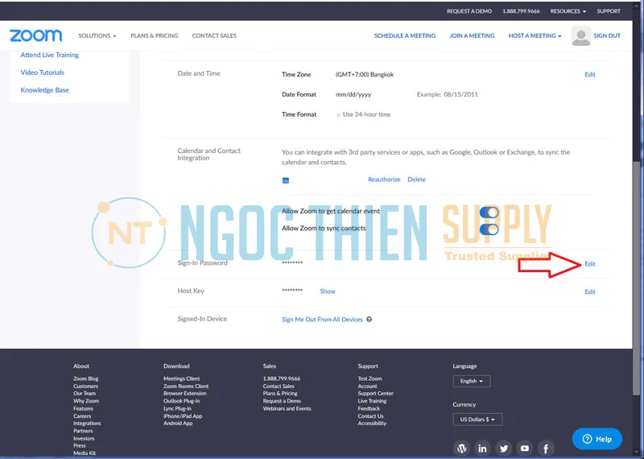Expand the English language dropdown

pyautogui.click(x=471, y=381)
